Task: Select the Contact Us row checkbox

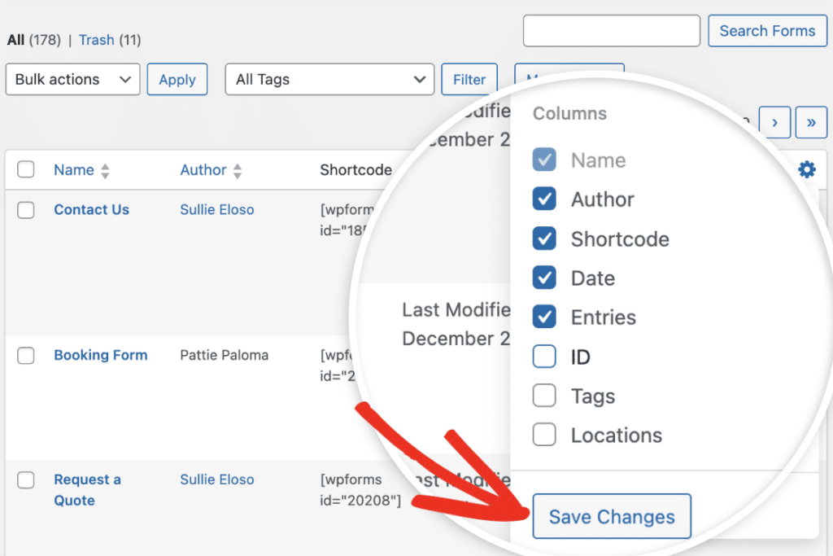Action: pyautogui.click(x=25, y=210)
